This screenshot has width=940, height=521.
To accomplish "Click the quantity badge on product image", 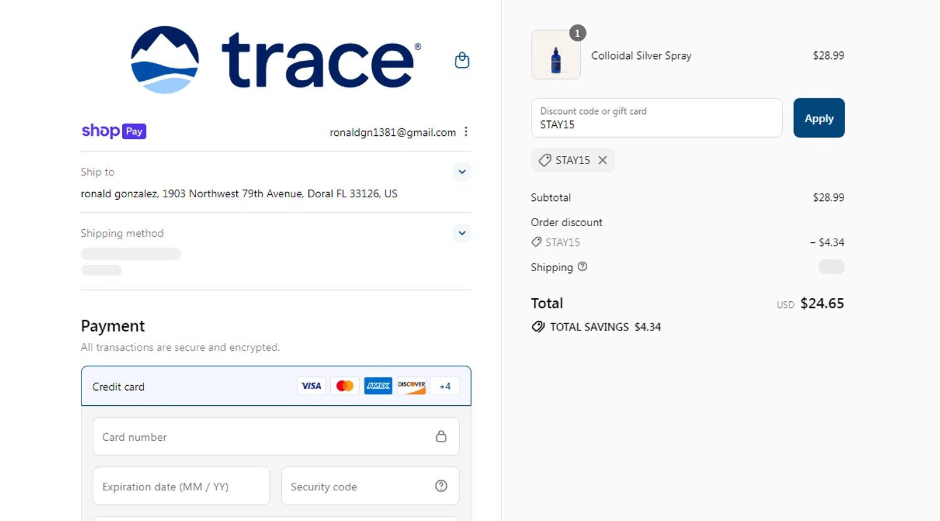I will (578, 33).
